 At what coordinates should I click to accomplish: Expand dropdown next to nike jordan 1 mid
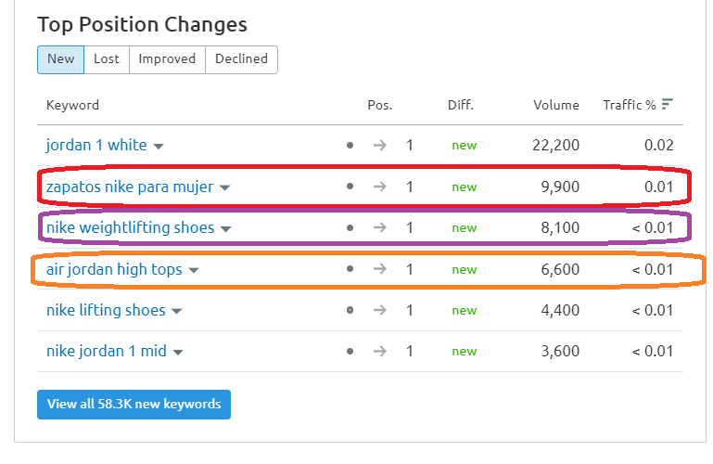click(x=178, y=353)
